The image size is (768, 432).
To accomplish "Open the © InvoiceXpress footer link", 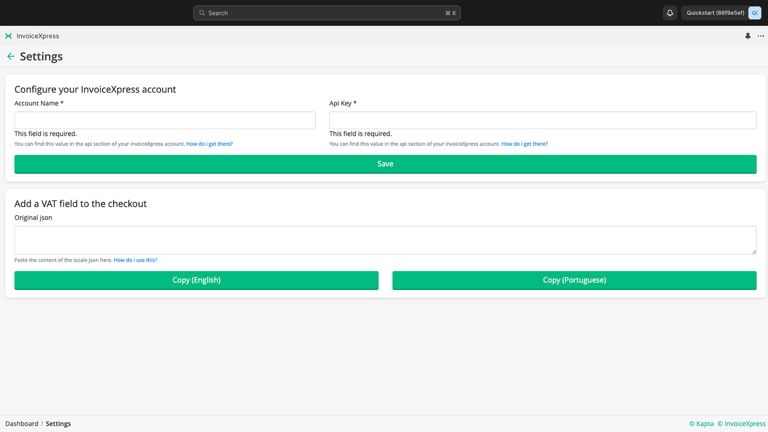I will (x=742, y=424).
